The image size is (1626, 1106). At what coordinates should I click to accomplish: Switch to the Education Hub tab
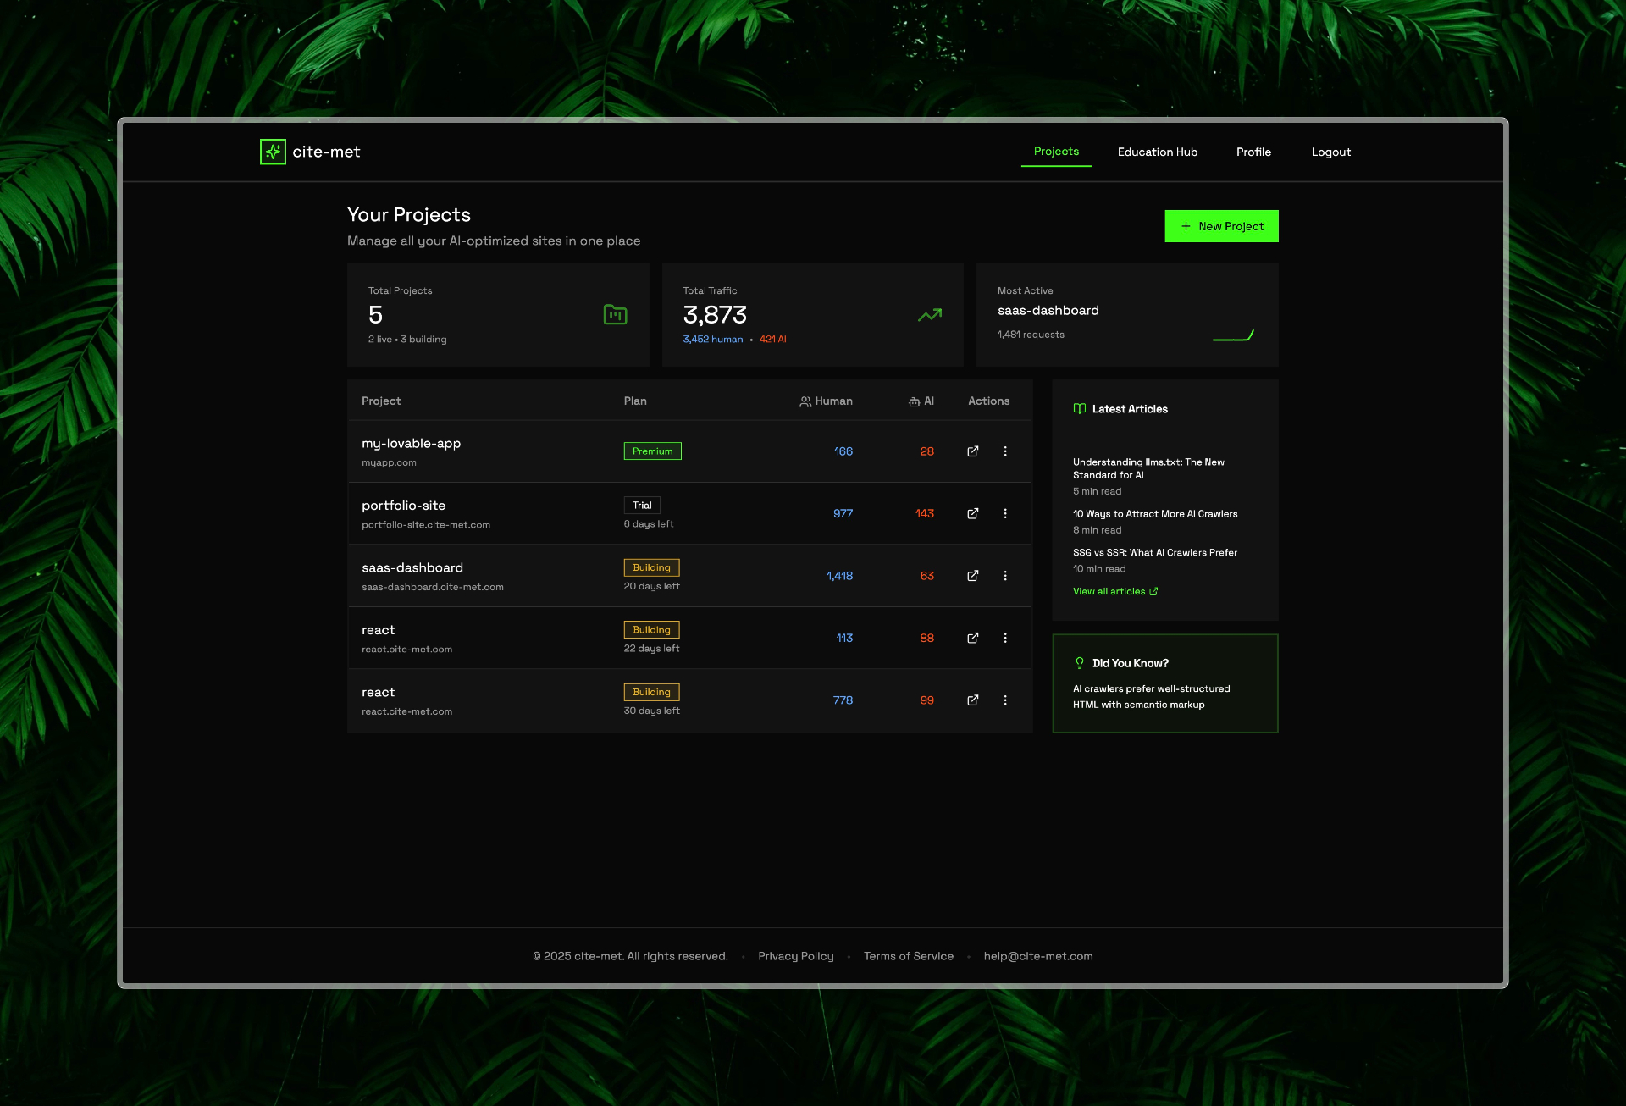(1157, 152)
